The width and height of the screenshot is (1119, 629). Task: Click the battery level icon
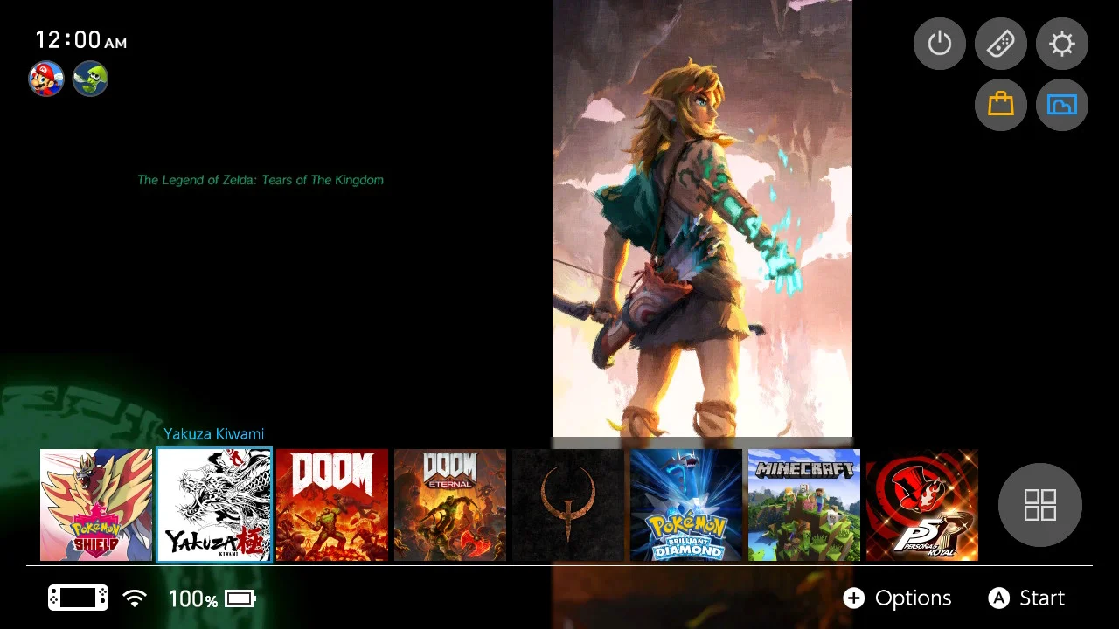click(x=240, y=598)
